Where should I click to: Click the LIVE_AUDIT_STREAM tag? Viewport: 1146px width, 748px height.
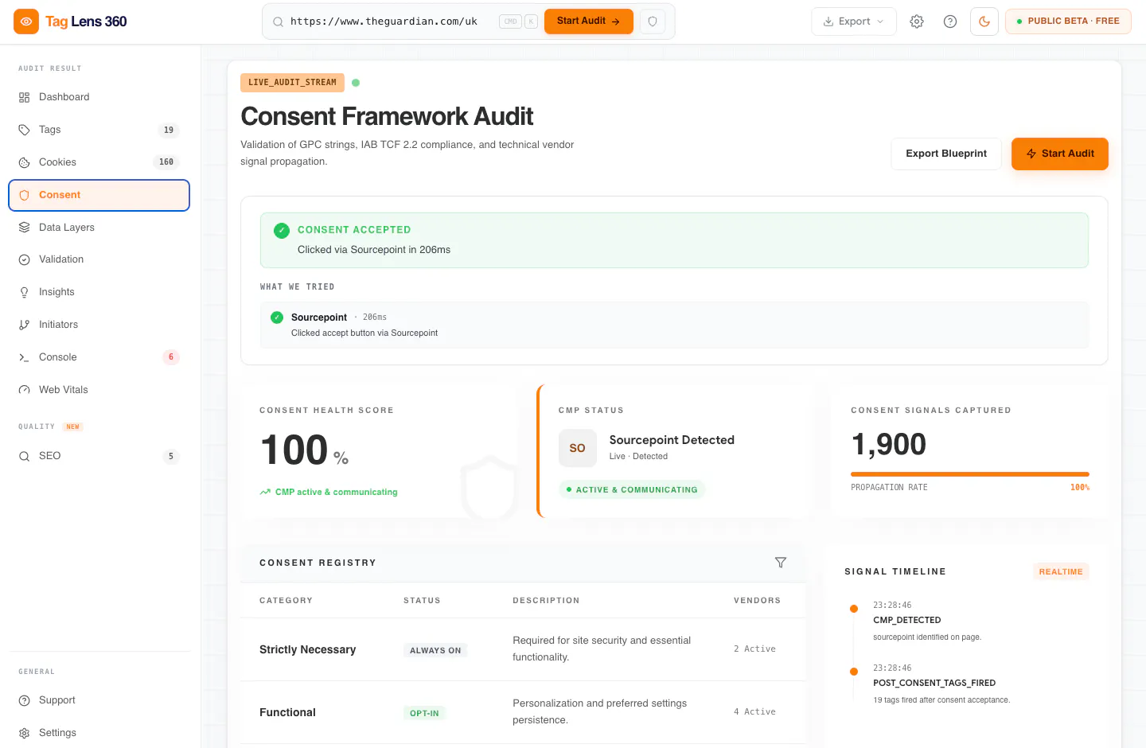(x=292, y=83)
